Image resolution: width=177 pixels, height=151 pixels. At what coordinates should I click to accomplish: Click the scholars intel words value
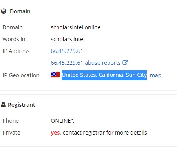[68, 39]
